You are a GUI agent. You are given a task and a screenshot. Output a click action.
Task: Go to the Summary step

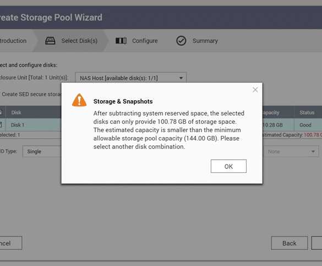click(205, 41)
